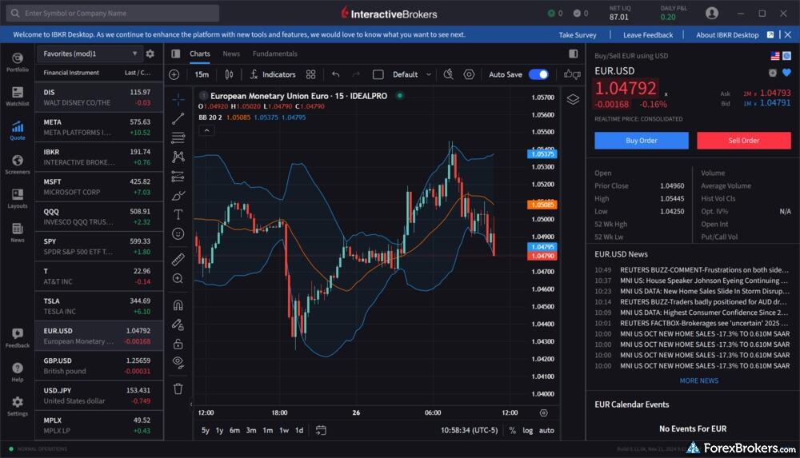
Task: Toggle the Auto Save switch
Action: pos(538,74)
